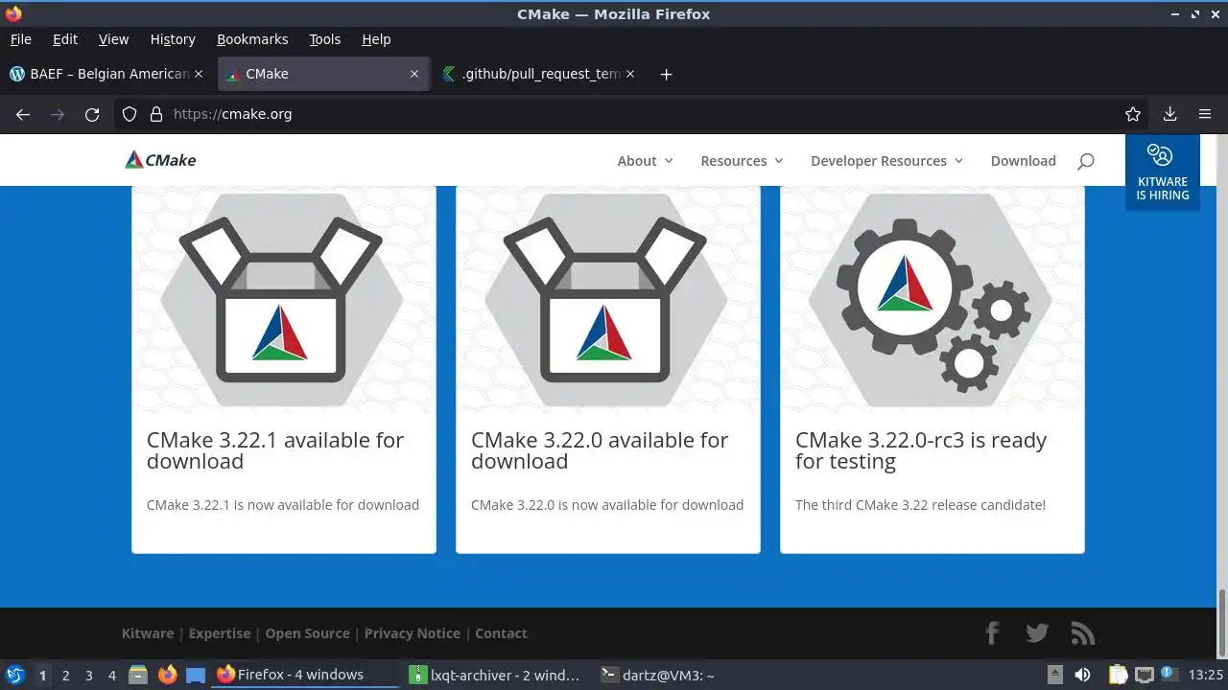
Task: Click the Download link in site navigation
Action: point(1023,161)
